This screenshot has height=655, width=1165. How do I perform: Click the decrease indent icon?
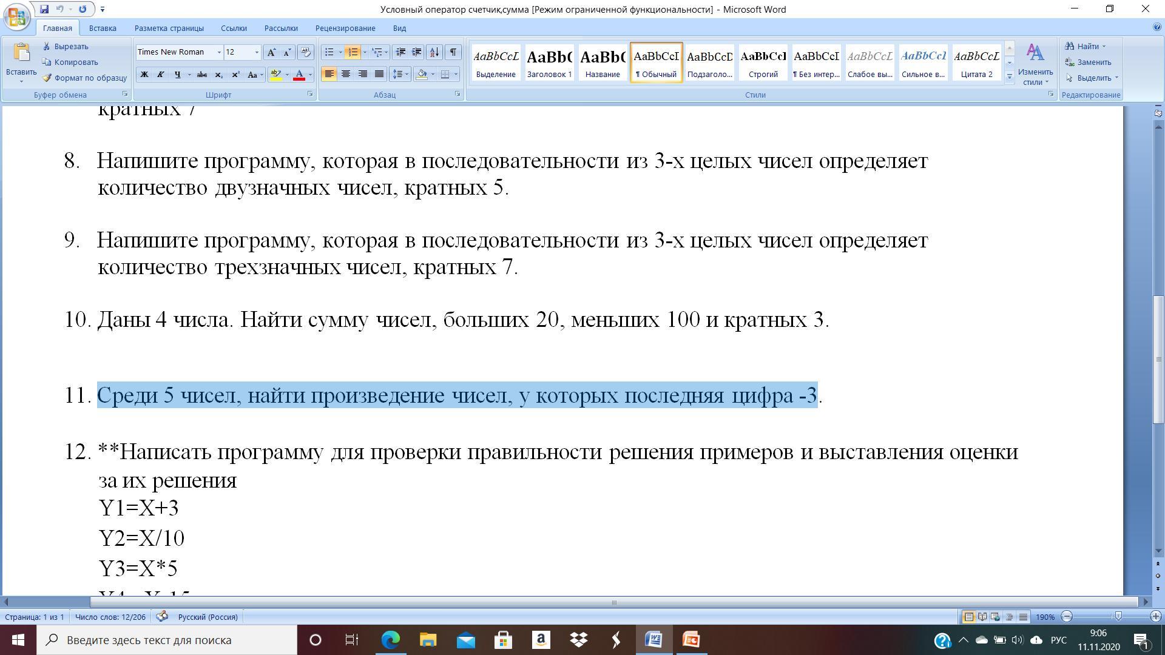coord(400,52)
